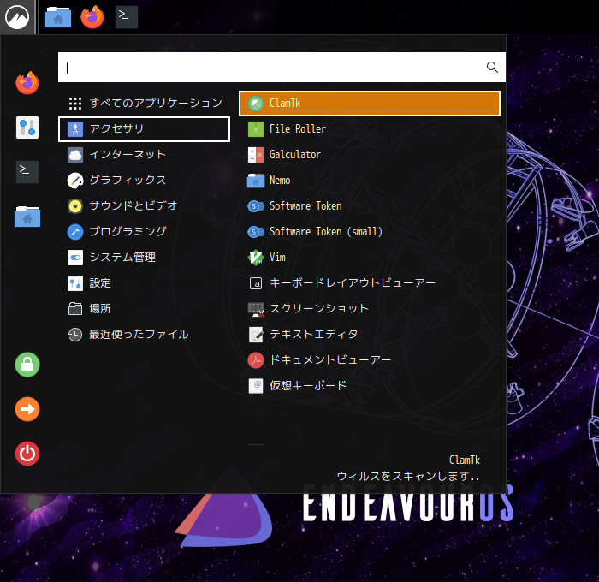The height and width of the screenshot is (582, 599).
Task: Open テキストエディタ application
Action: (370, 335)
